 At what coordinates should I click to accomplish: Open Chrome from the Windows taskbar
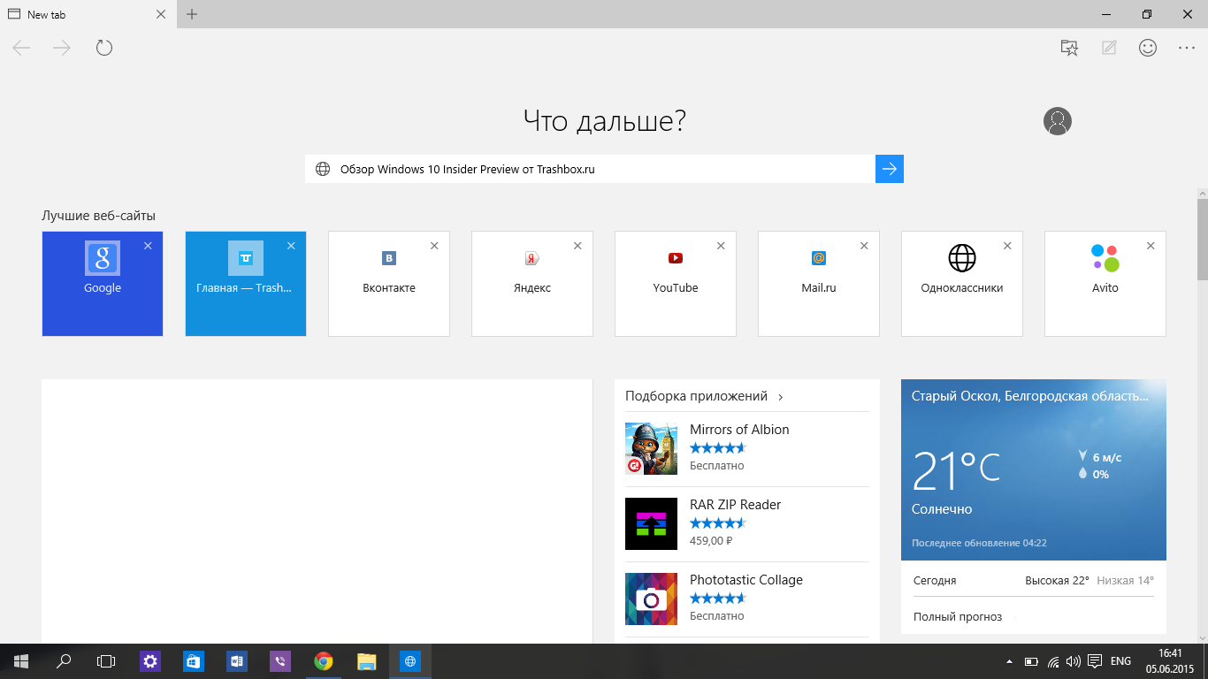coord(324,660)
